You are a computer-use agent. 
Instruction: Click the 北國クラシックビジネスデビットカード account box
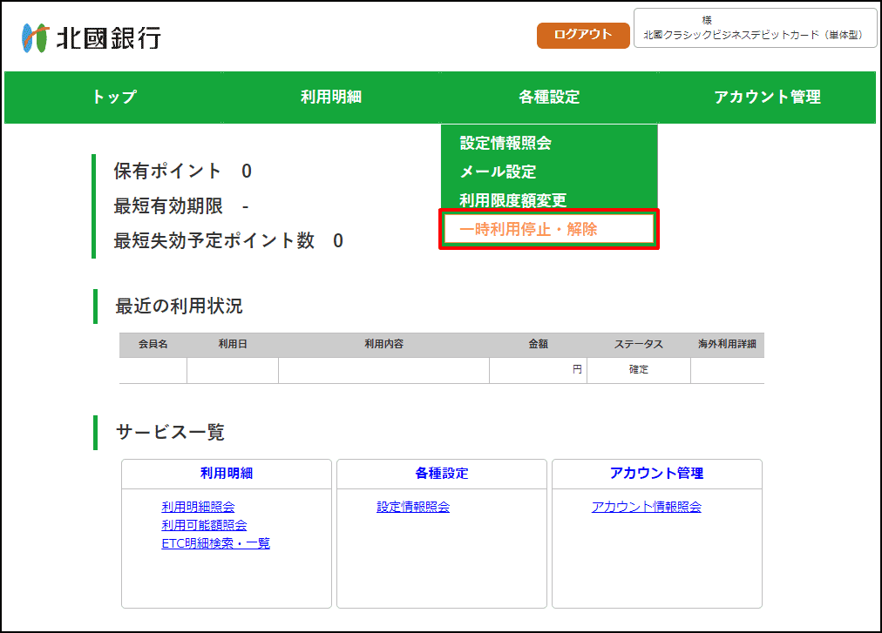(755, 29)
